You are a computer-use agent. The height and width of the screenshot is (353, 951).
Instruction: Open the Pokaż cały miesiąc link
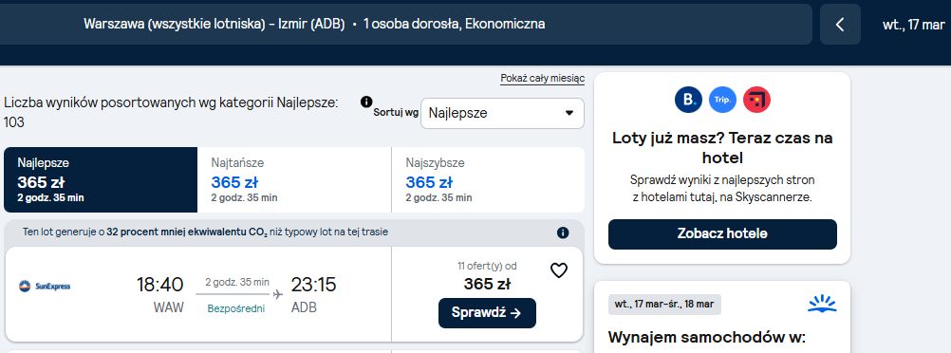pyautogui.click(x=542, y=79)
